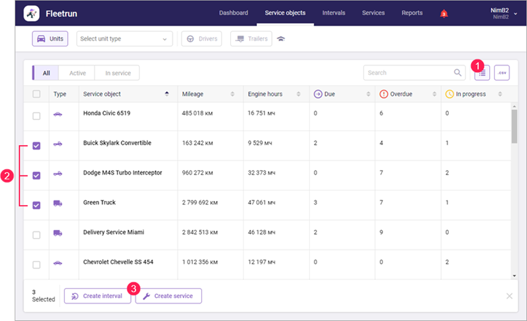Click the Due column arrow icon
Image resolution: width=527 pixels, height=321 pixels.
pyautogui.click(x=318, y=94)
